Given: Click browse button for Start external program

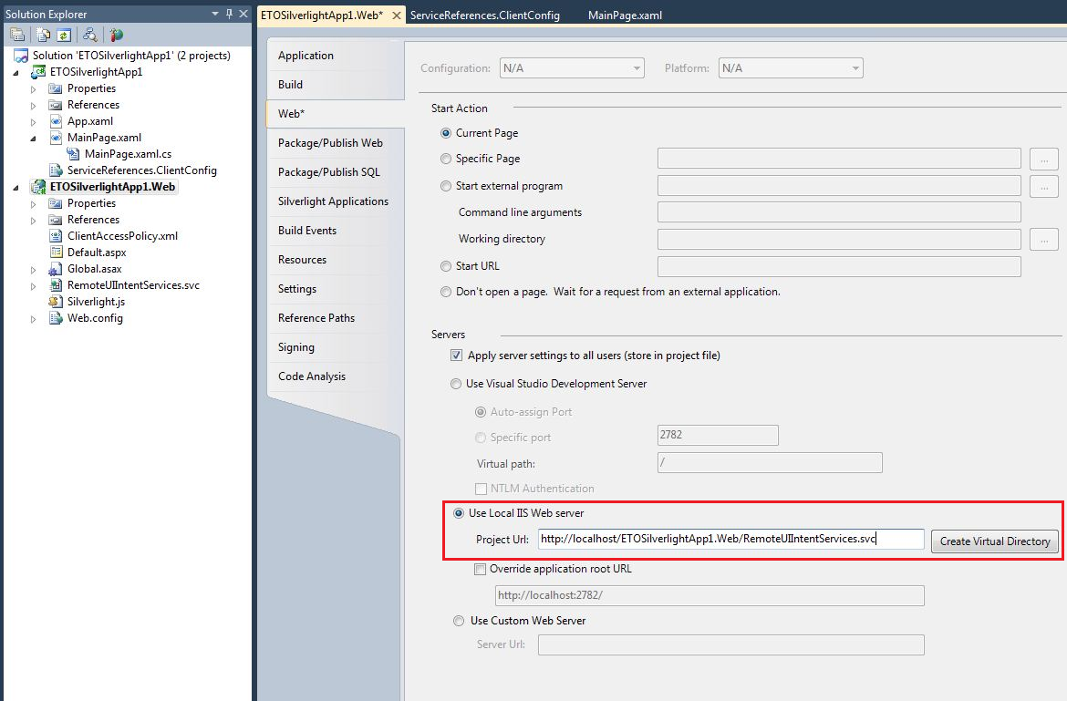Looking at the screenshot, I should tap(1044, 186).
